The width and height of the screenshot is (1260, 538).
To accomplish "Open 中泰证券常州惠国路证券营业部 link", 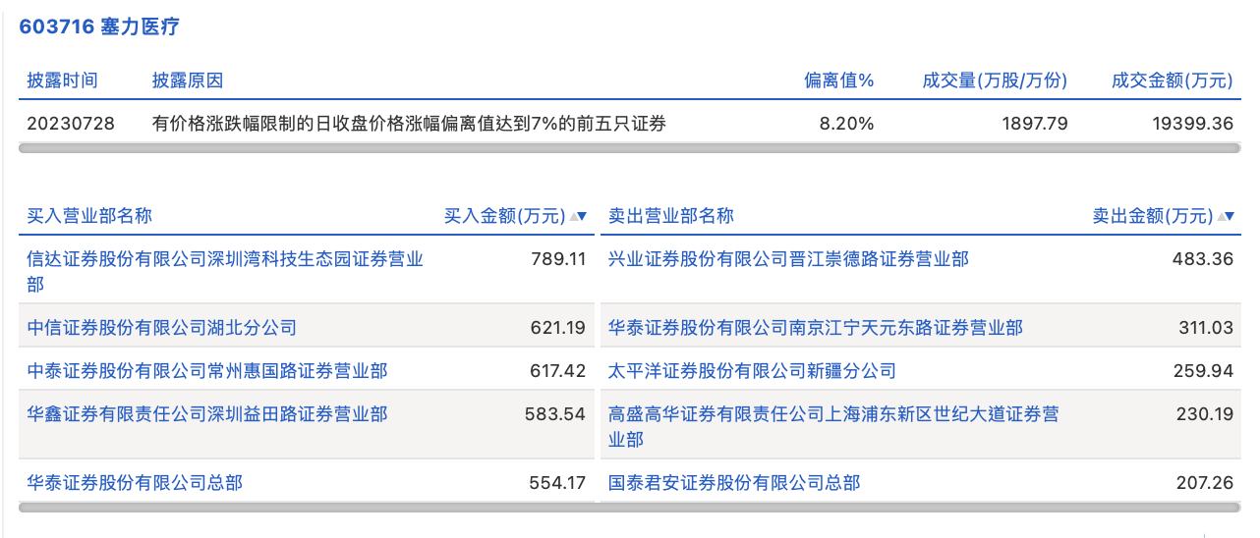I will (207, 371).
